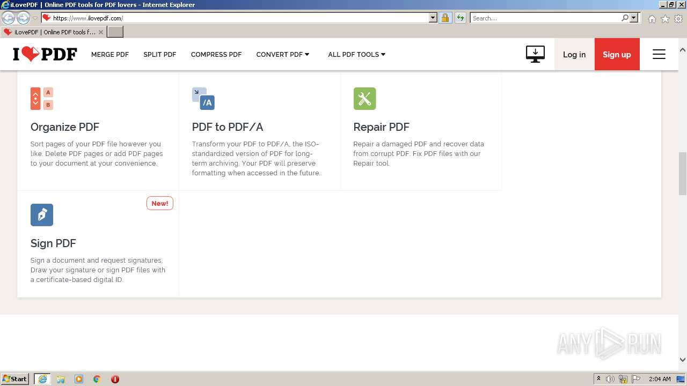This screenshot has height=386, width=687.
Task: Open the file explorer taskbar icon
Action: 61,379
